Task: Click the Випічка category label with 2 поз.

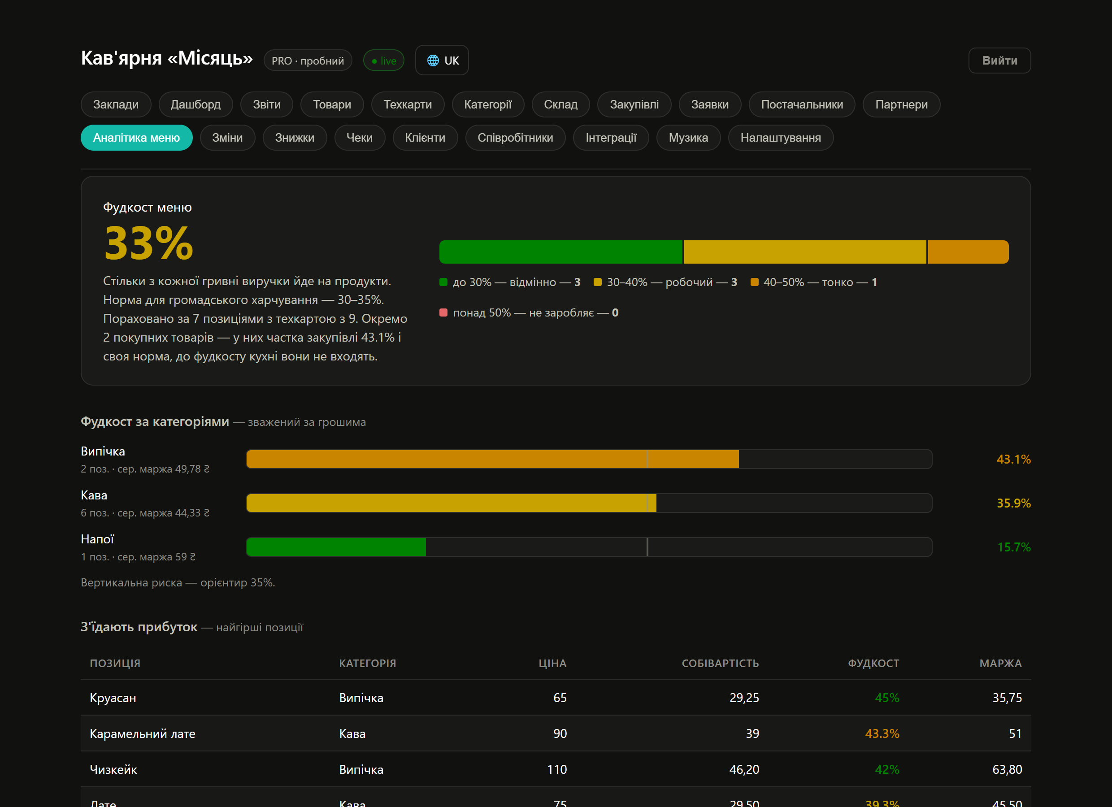Action: click(103, 451)
